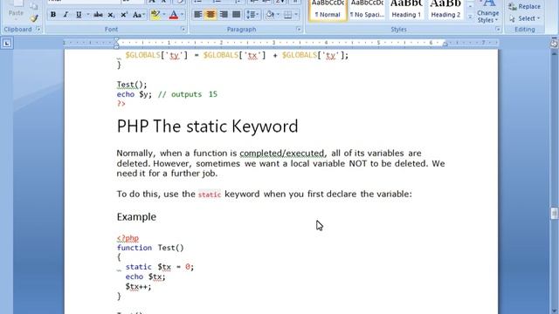Toggle Strikethrough formatting
This screenshot has width=559, height=314.
tap(98, 15)
